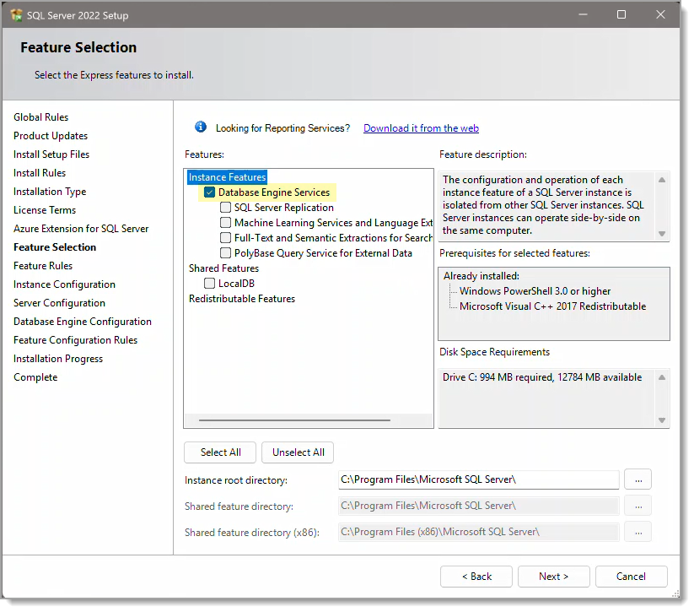The height and width of the screenshot is (612, 694).
Task: Cancel the SQL Server setup
Action: click(631, 577)
